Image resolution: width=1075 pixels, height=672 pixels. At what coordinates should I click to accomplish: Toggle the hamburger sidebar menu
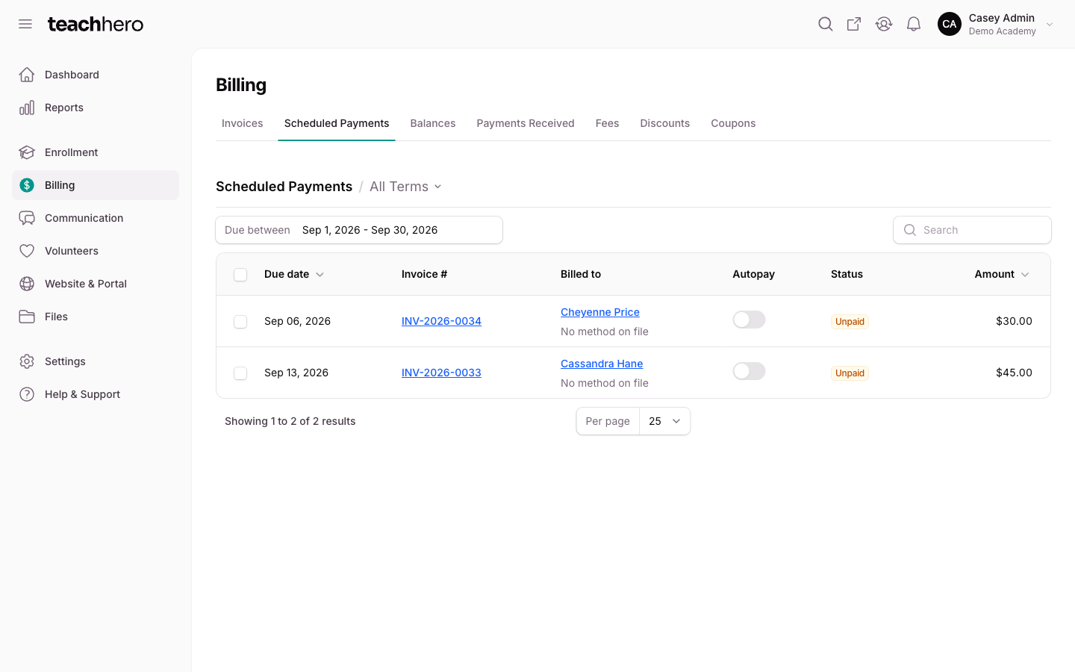click(25, 24)
